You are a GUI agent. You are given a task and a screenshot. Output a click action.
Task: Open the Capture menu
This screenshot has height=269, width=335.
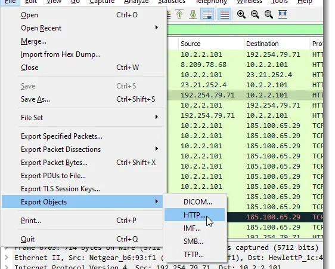(102, 2)
